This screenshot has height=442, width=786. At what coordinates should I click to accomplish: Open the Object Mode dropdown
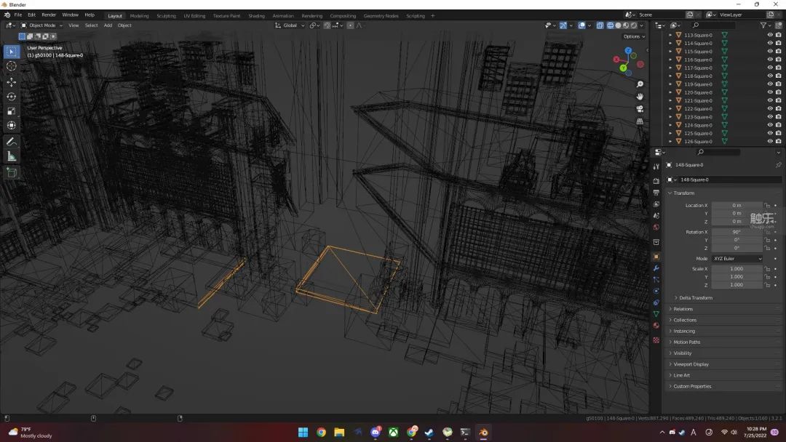(42, 25)
